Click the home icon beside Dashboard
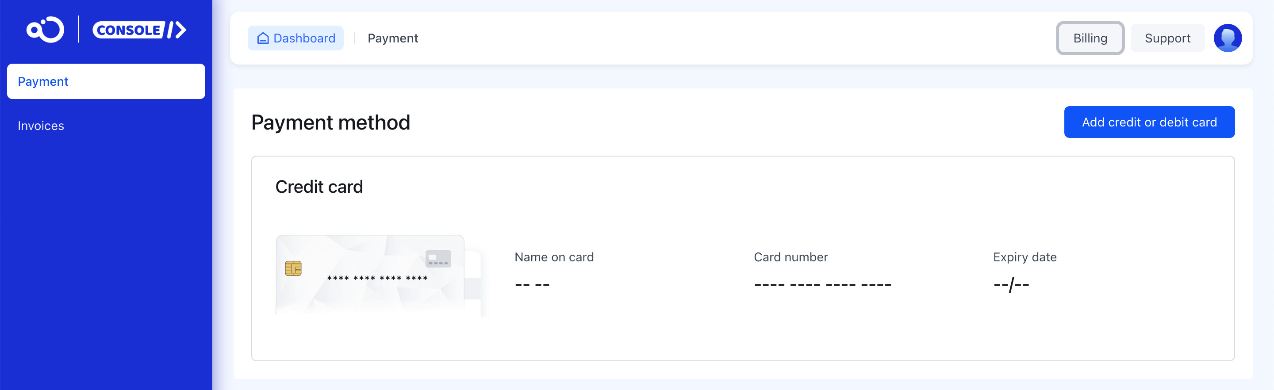Image resolution: width=1274 pixels, height=390 pixels. (263, 38)
